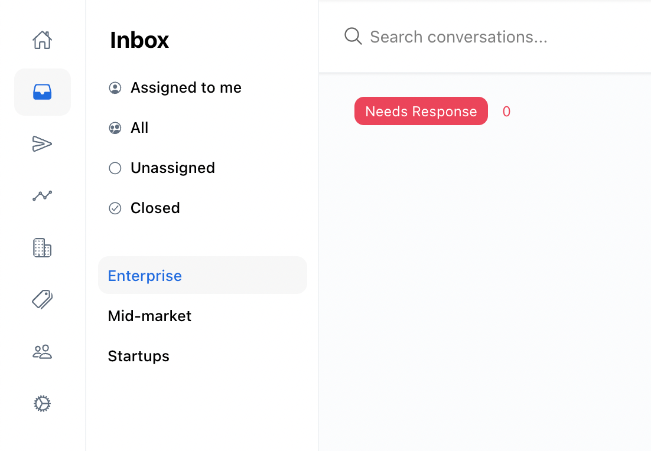View Closed conversations
651x451 pixels.
[155, 208]
